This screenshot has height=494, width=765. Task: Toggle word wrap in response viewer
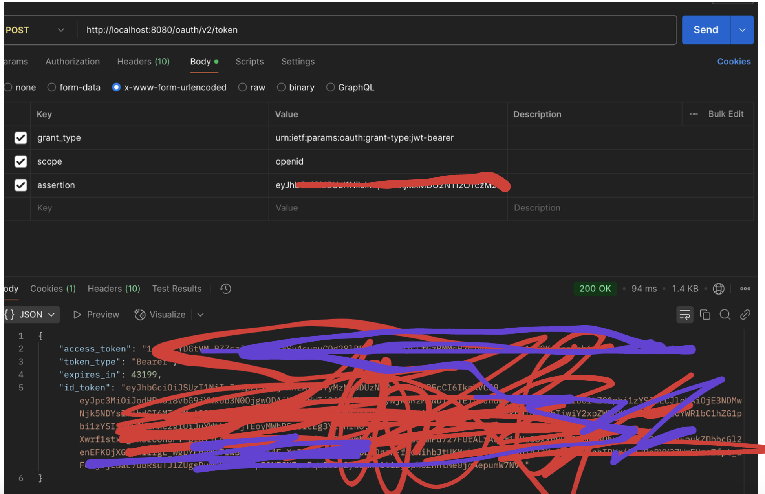[684, 315]
